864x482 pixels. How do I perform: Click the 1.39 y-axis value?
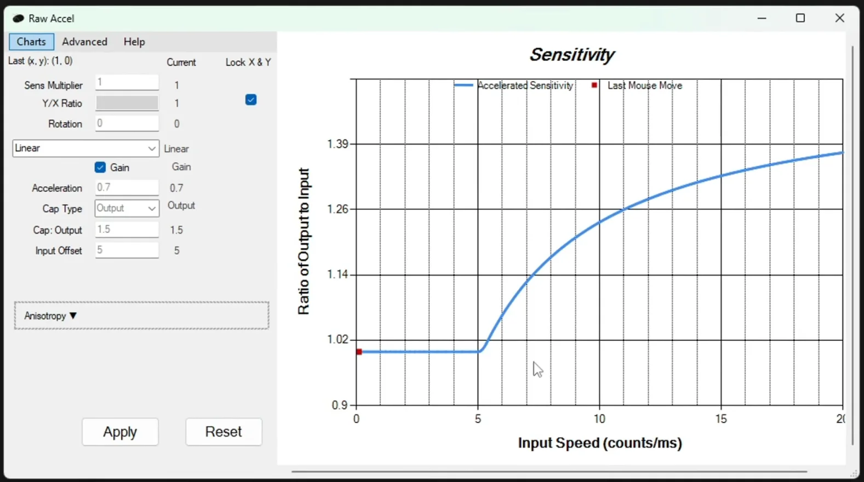(x=337, y=144)
